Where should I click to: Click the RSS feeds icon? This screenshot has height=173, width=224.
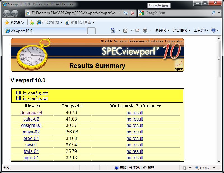click(125, 30)
